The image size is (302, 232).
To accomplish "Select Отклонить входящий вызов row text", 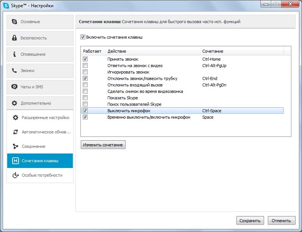I will tap(135, 85).
